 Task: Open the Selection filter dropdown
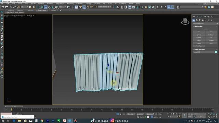24,7
